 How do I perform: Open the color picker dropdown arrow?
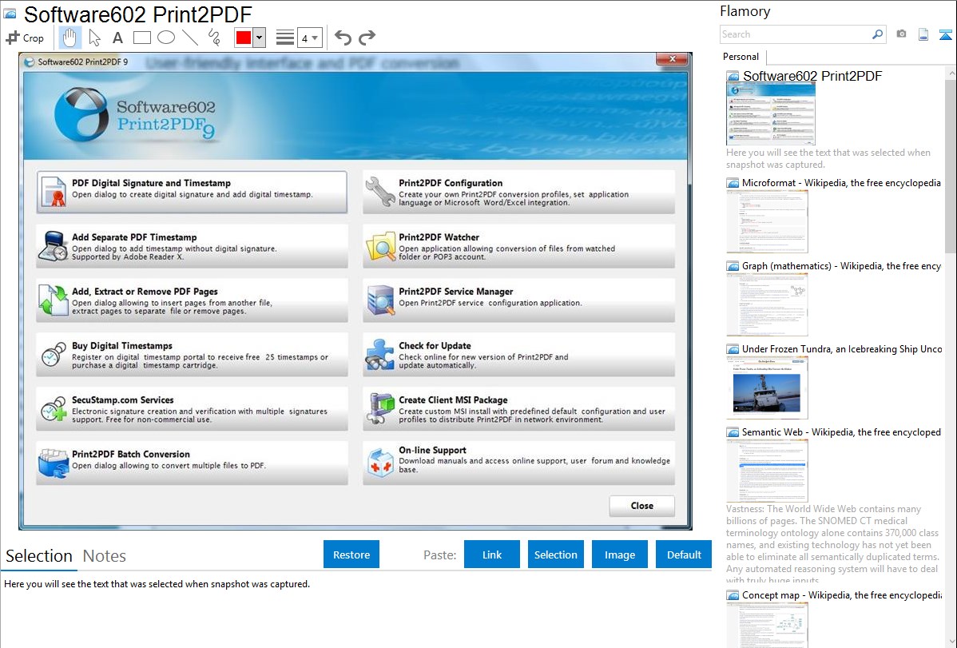point(259,38)
